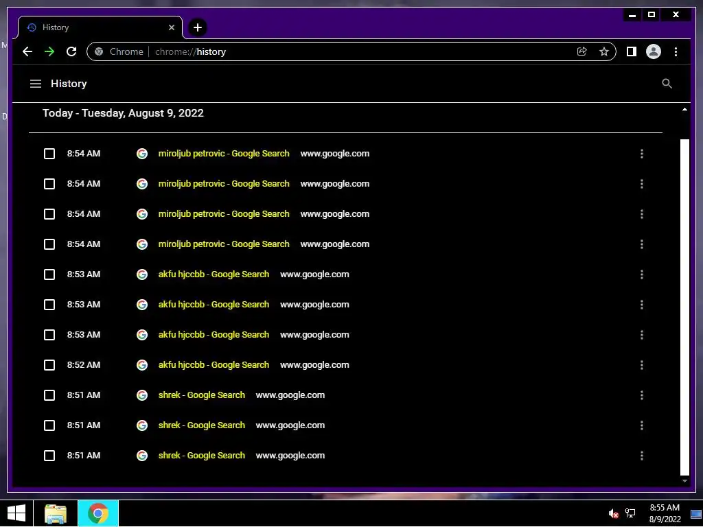
Task: Click the 'Today - Tuesday, August 9, 2022' heading
Action: click(x=123, y=113)
